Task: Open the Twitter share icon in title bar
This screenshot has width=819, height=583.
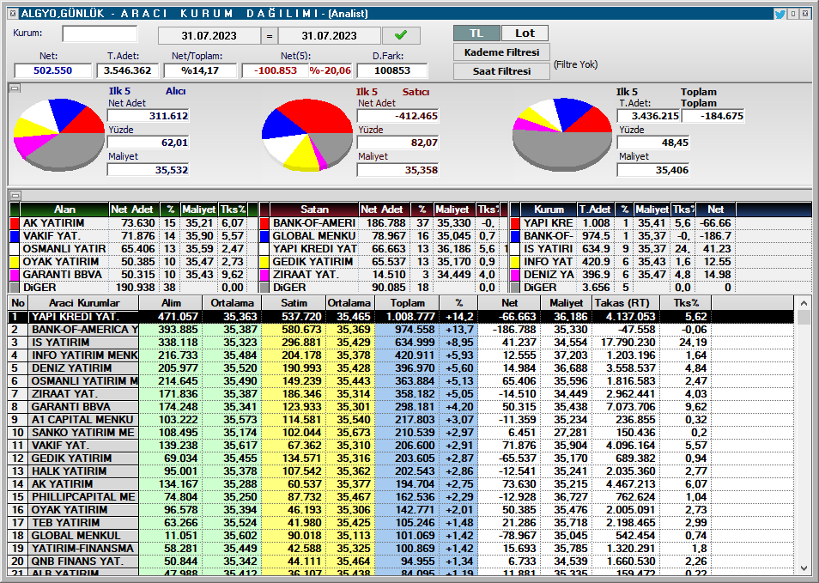Action: pos(780,14)
